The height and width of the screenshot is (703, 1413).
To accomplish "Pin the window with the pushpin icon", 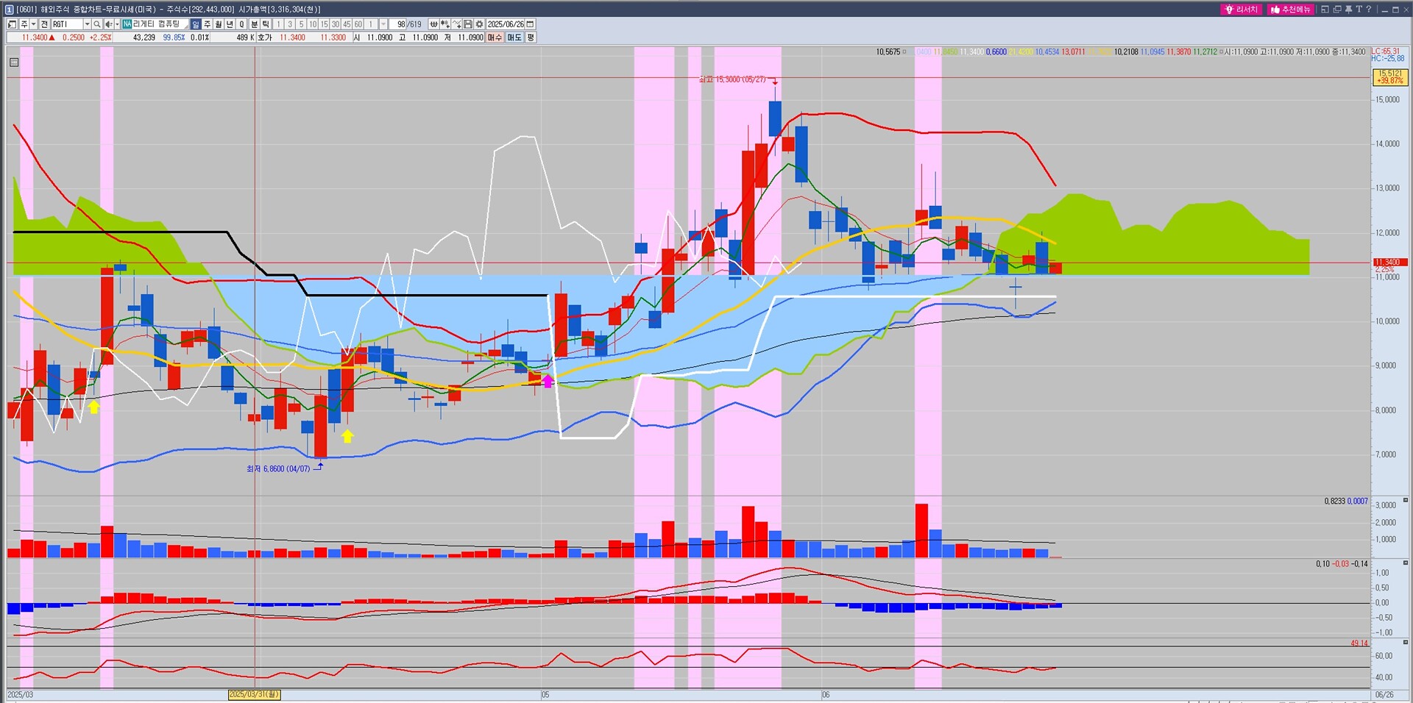I will [1348, 10].
